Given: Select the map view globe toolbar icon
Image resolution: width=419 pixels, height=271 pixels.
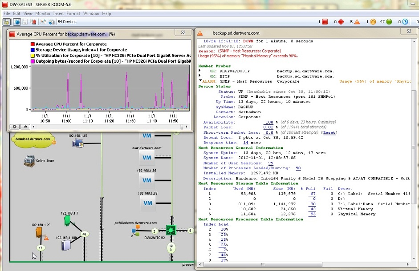Looking at the screenshot, I should pyautogui.click(x=16, y=21).
